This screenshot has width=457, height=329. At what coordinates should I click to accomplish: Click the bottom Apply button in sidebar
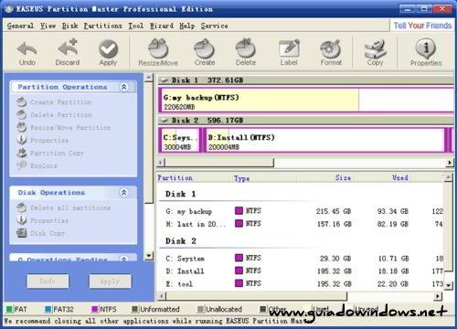coord(110,281)
